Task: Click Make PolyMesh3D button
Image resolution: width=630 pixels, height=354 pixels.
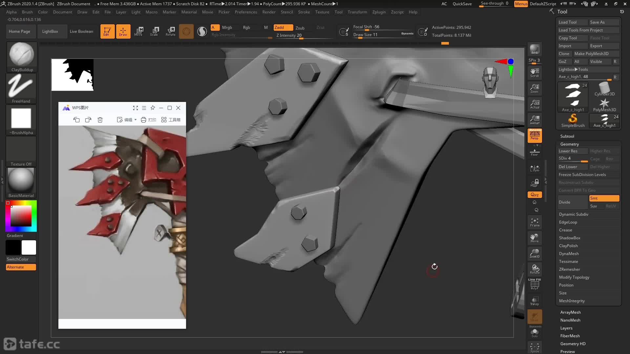Action: tap(596, 54)
